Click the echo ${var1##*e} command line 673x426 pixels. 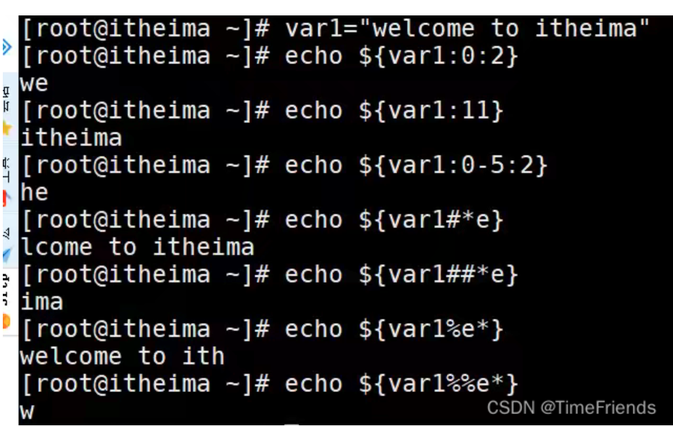(270, 275)
